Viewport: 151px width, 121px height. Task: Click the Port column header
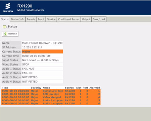[x=85, y=88]
